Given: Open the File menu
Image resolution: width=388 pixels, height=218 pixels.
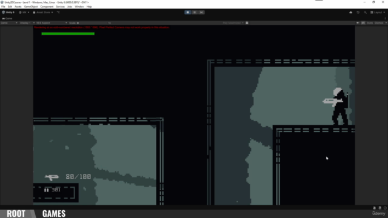Looking at the screenshot, I should click(x=3, y=7).
